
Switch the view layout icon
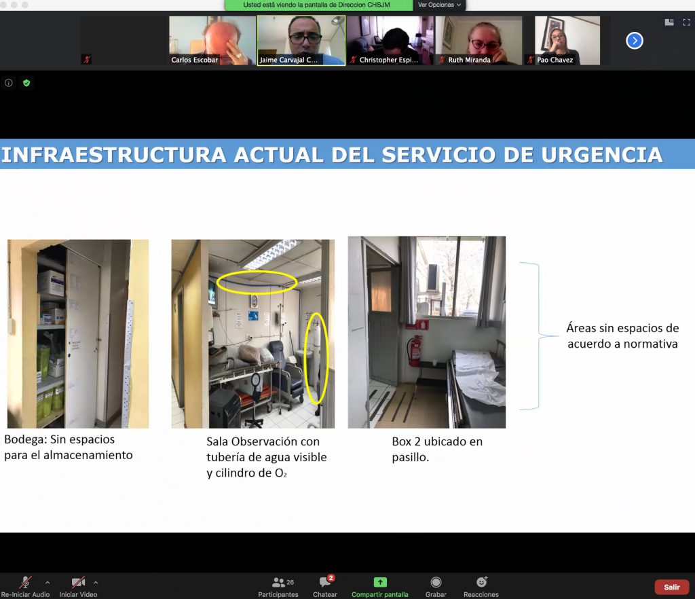coord(669,22)
